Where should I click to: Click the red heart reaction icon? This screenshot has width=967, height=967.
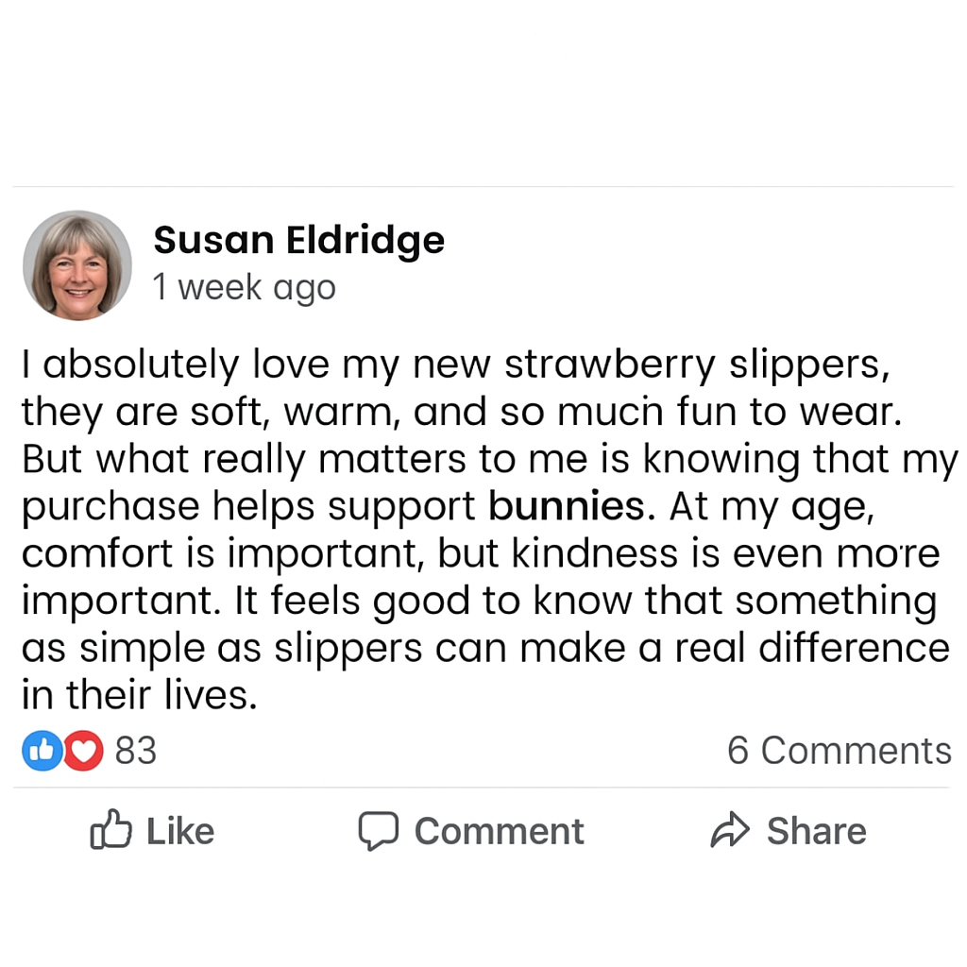tap(84, 751)
